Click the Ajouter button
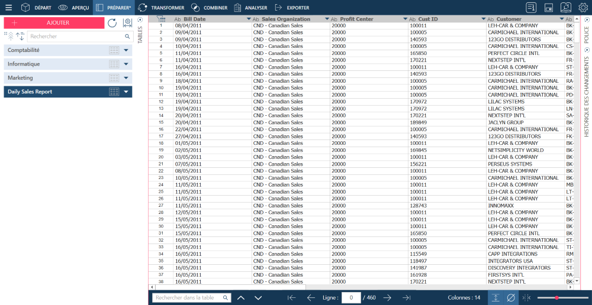Image resolution: width=592 pixels, height=305 pixels. [x=54, y=23]
